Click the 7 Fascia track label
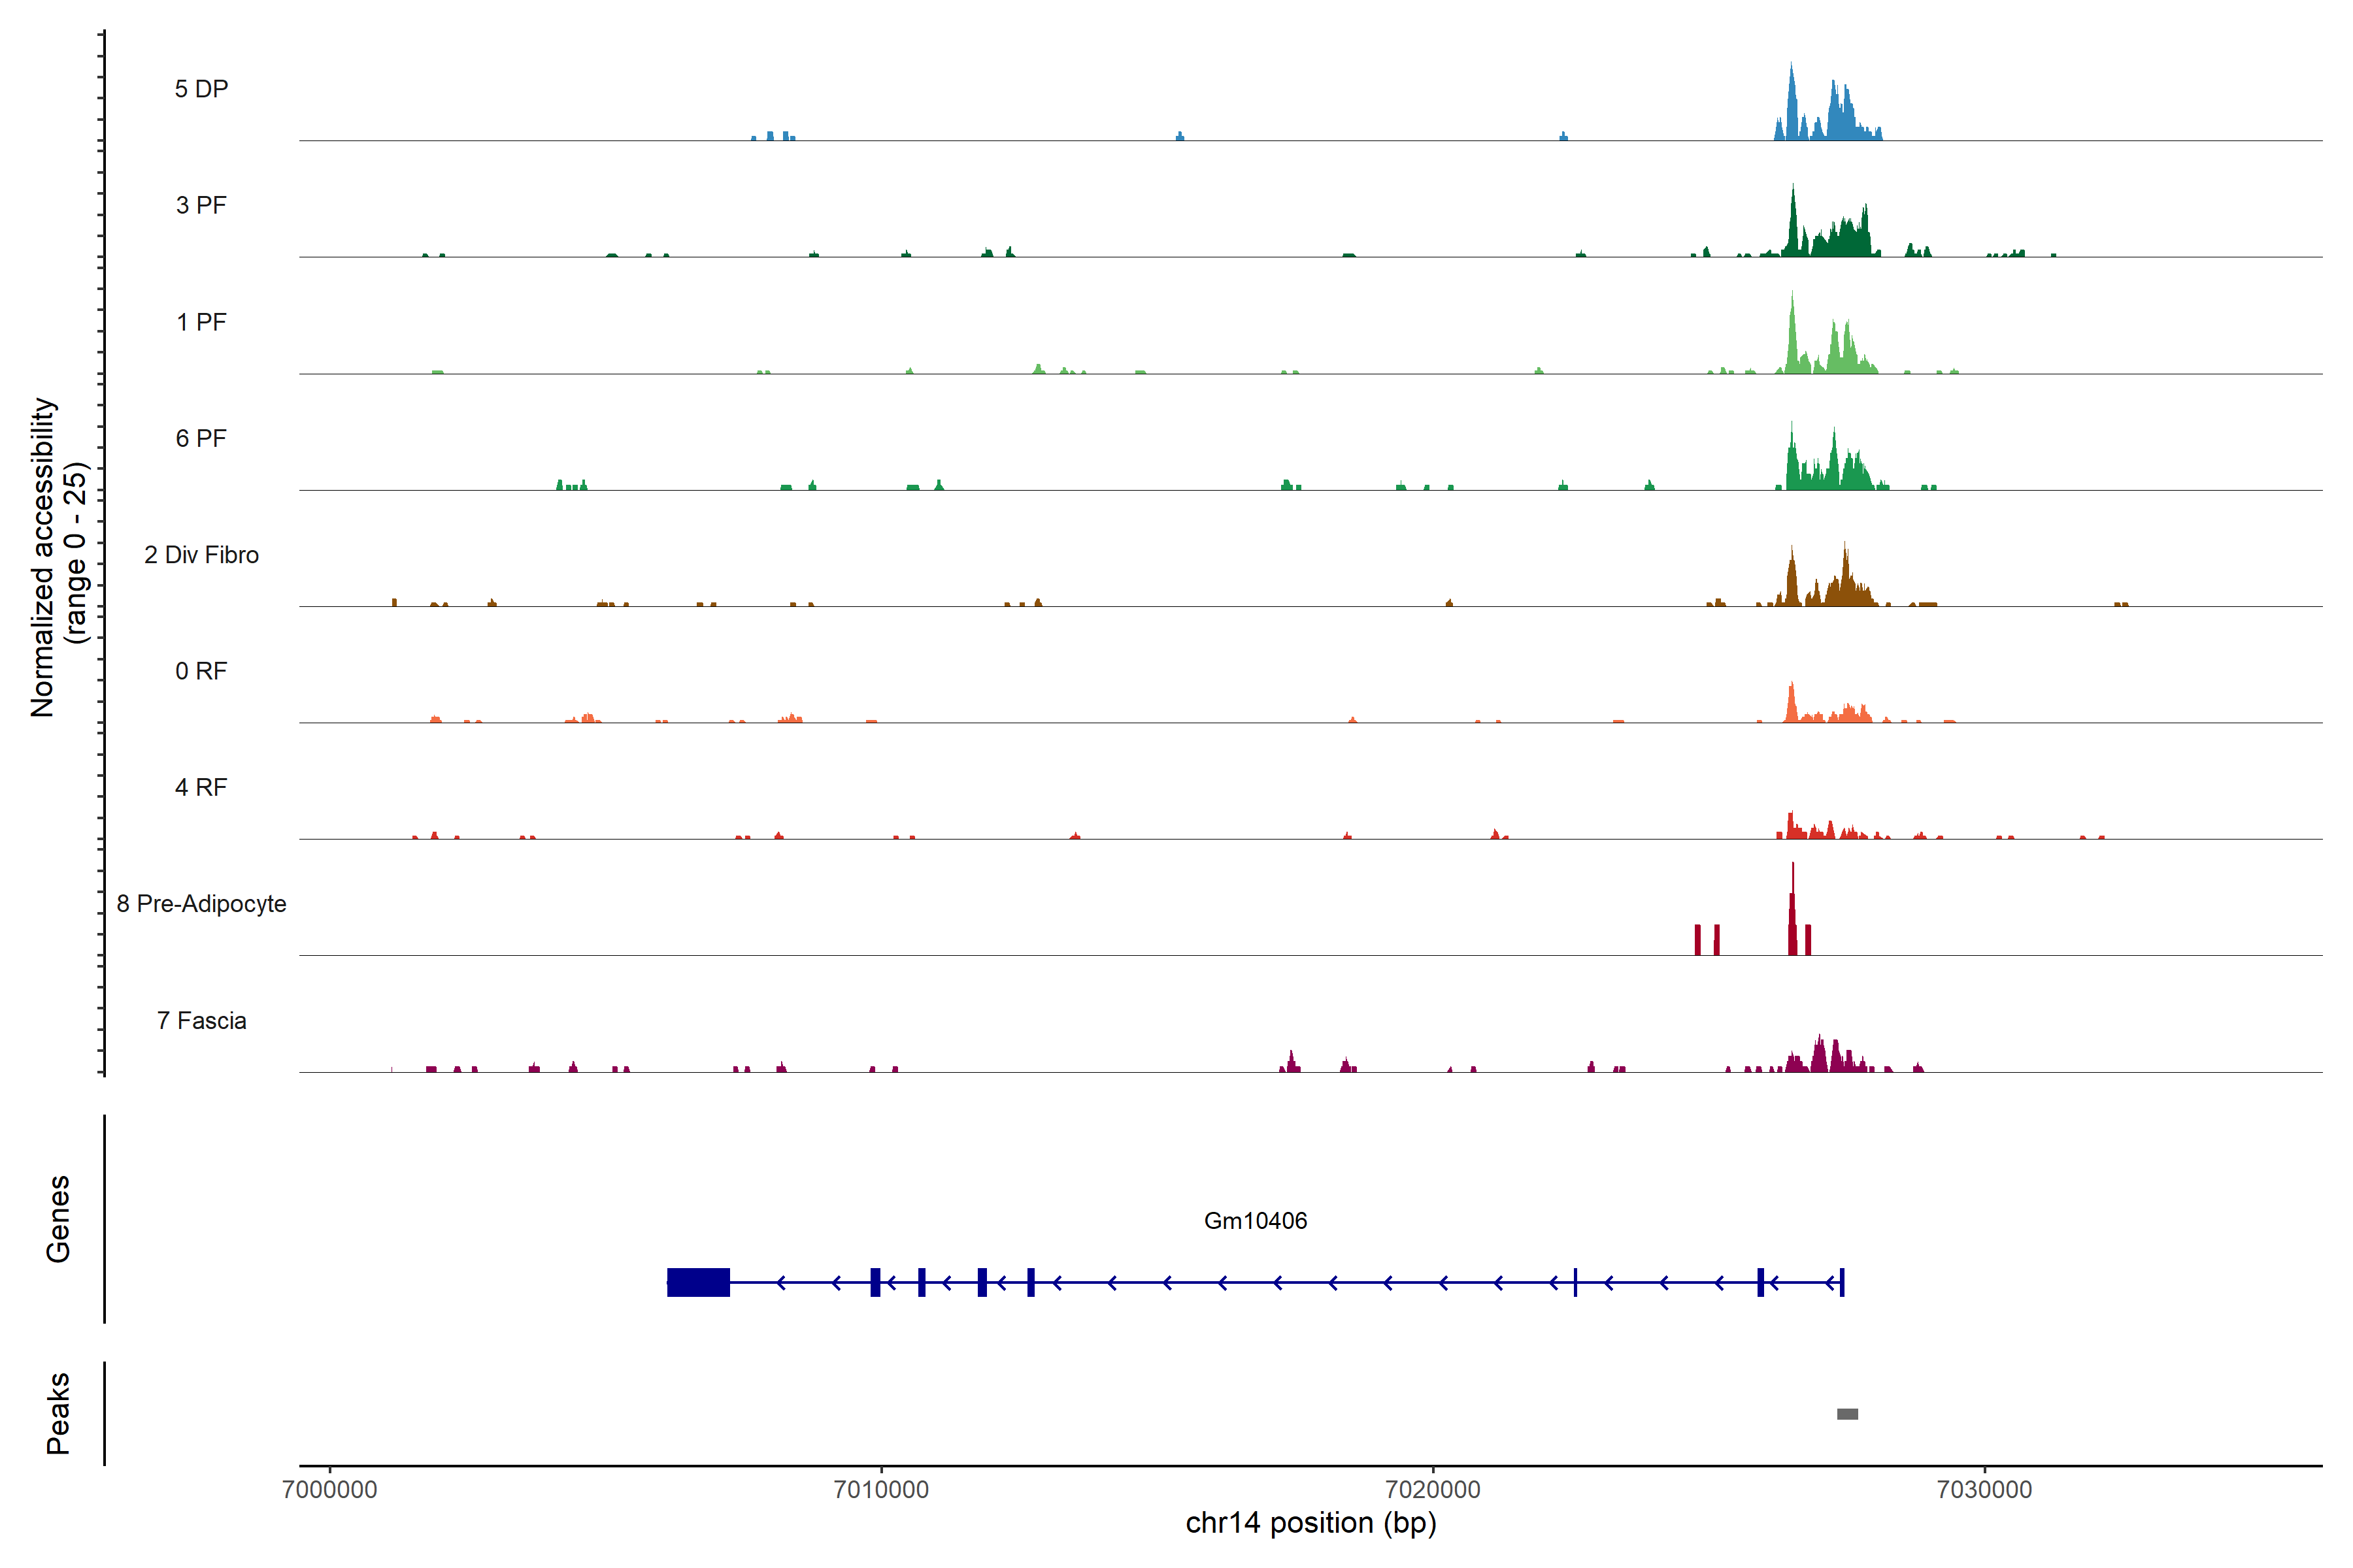The width and height of the screenshot is (2353, 1568). click(x=201, y=1020)
